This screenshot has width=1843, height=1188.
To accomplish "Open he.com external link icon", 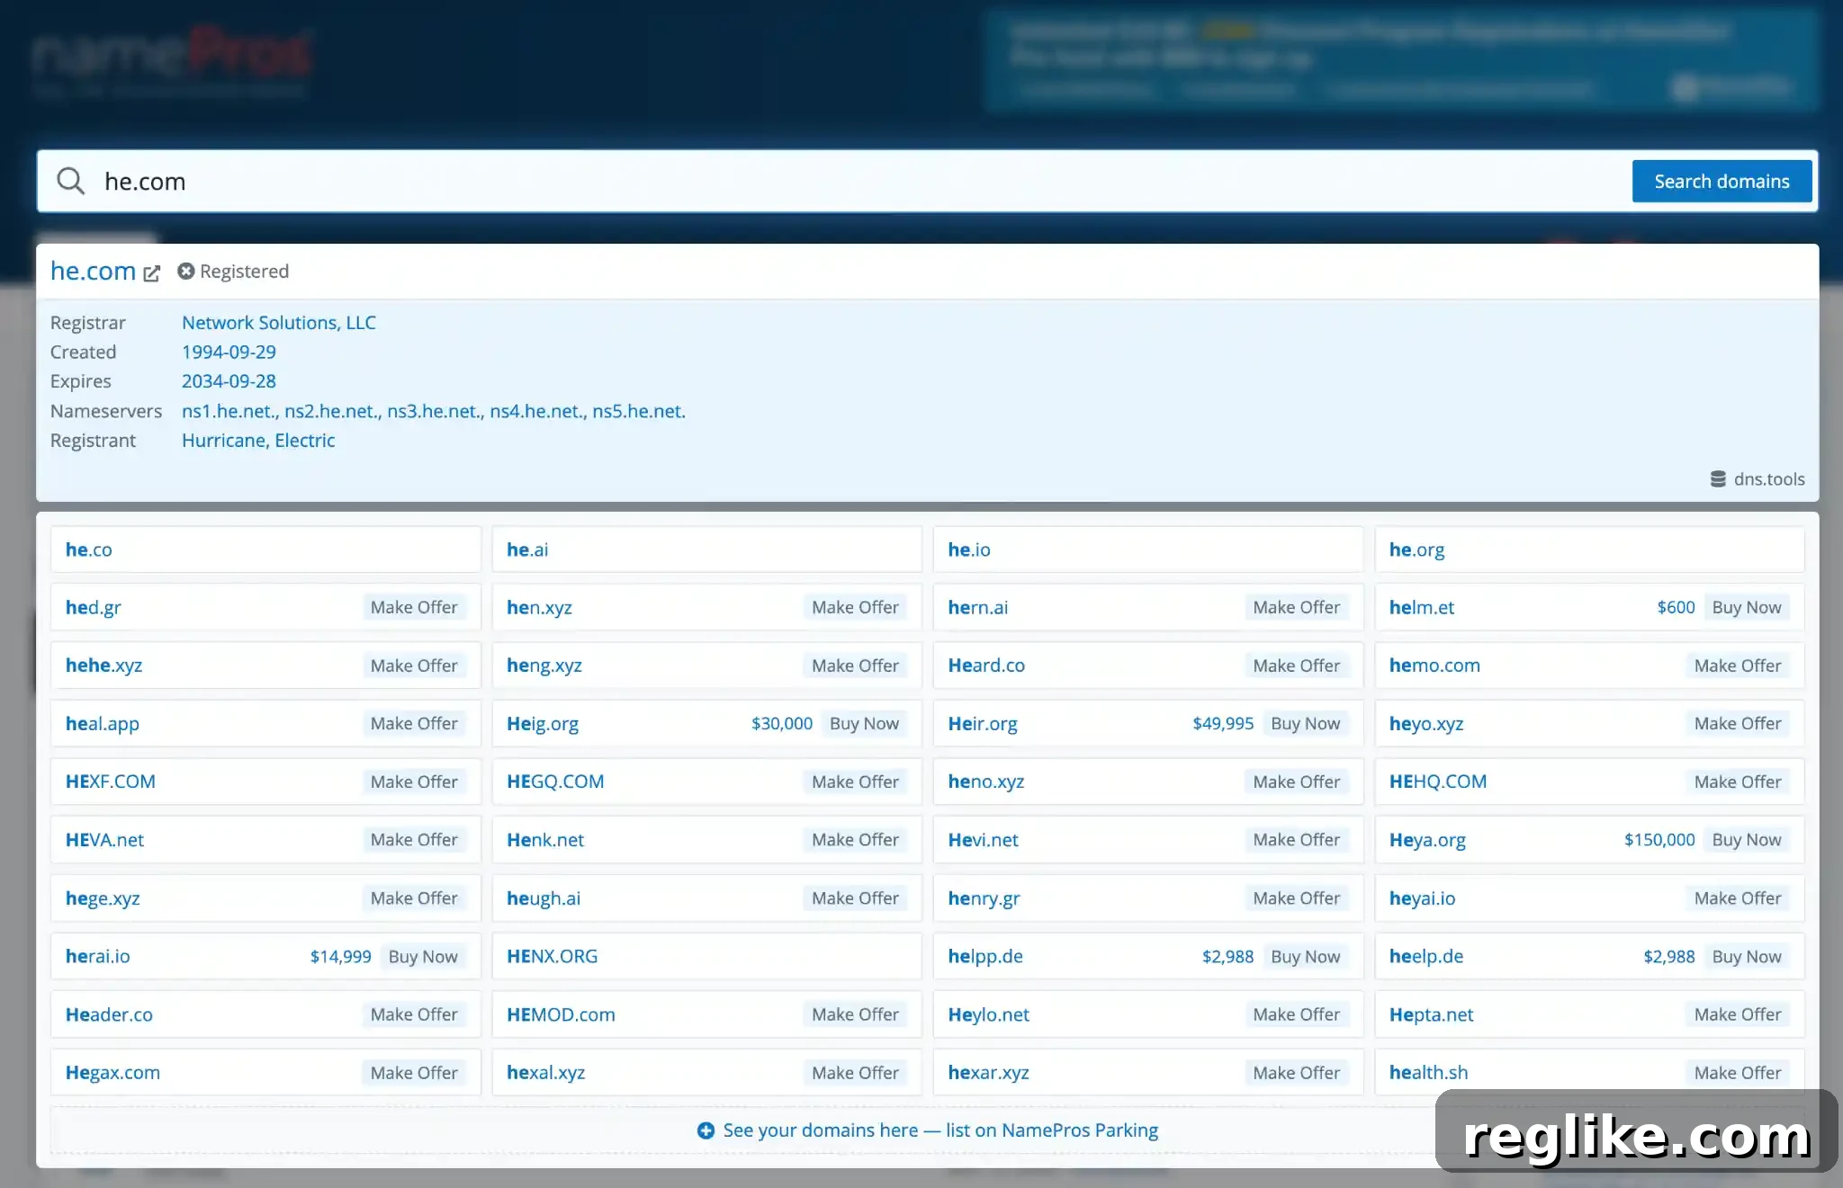I will (151, 273).
